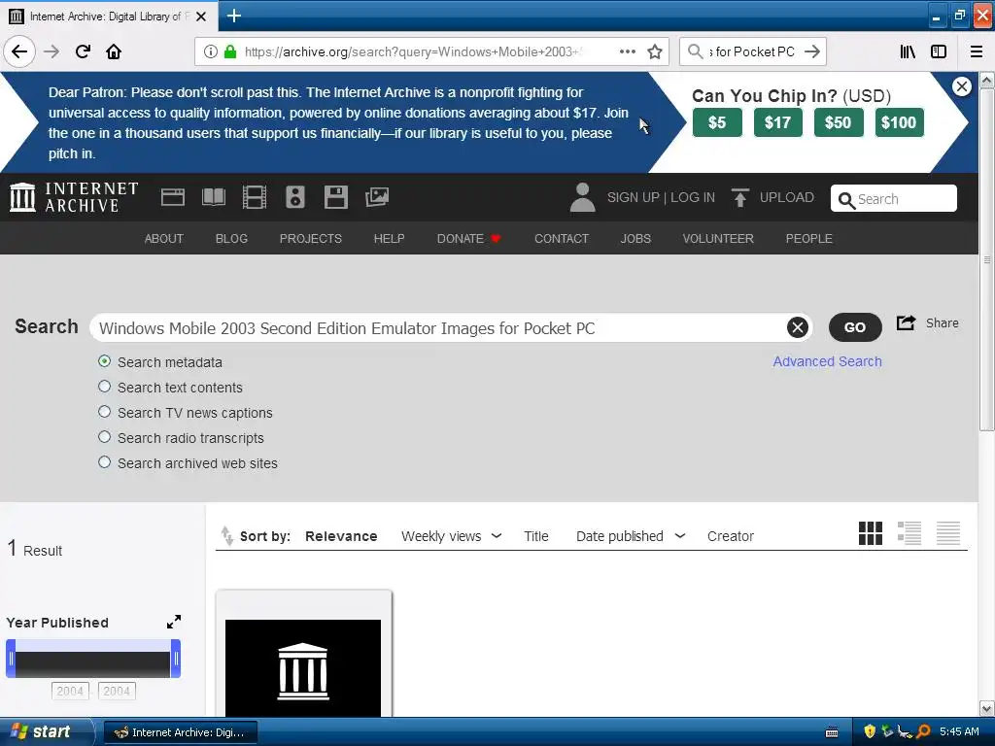
Task: Open a new browser tab
Action: (233, 16)
